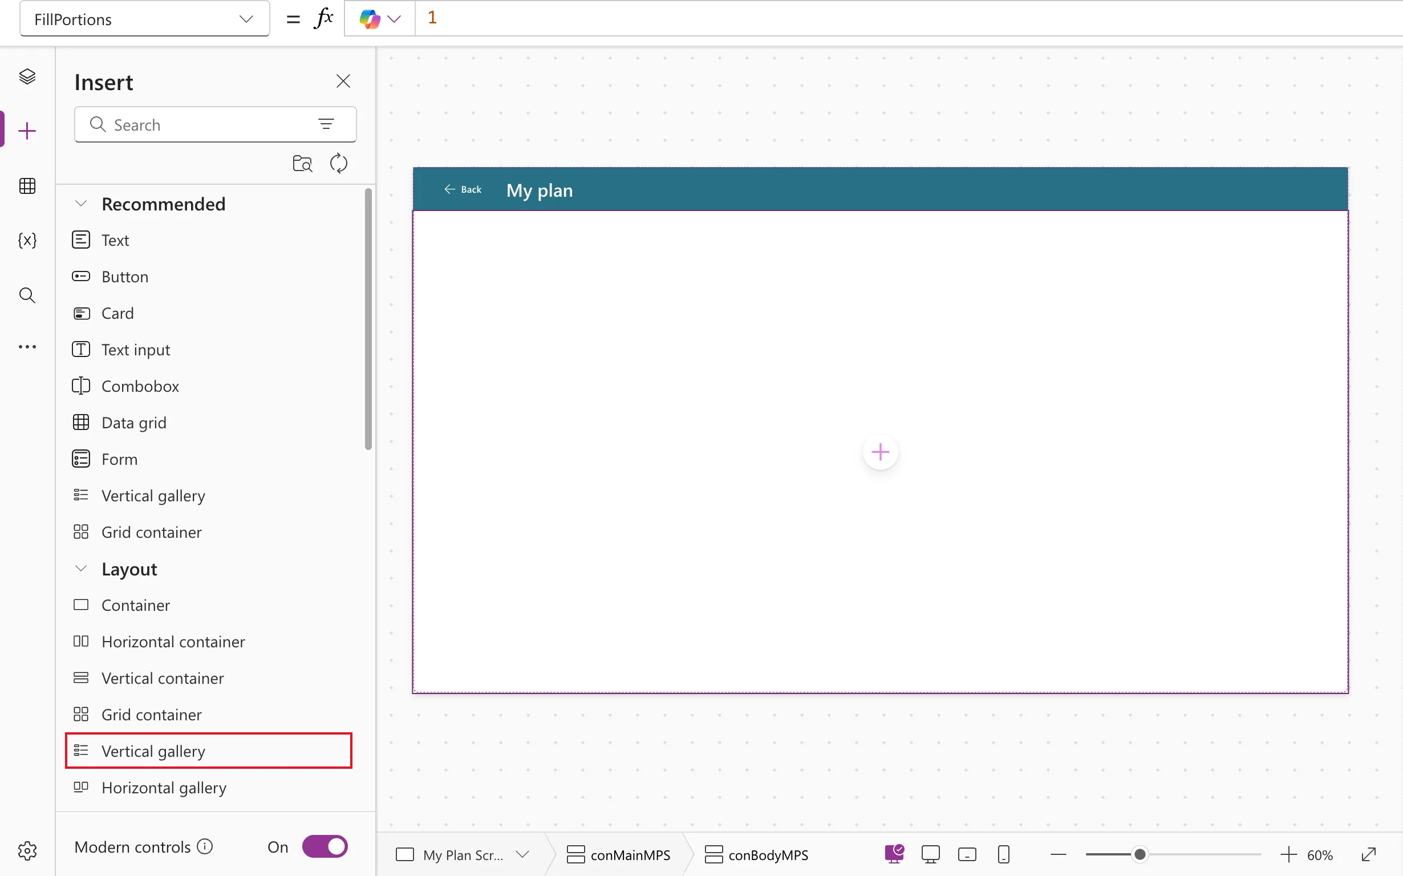Collapse the Layout section
Viewport: 1403px width, 876px height.
click(81, 569)
